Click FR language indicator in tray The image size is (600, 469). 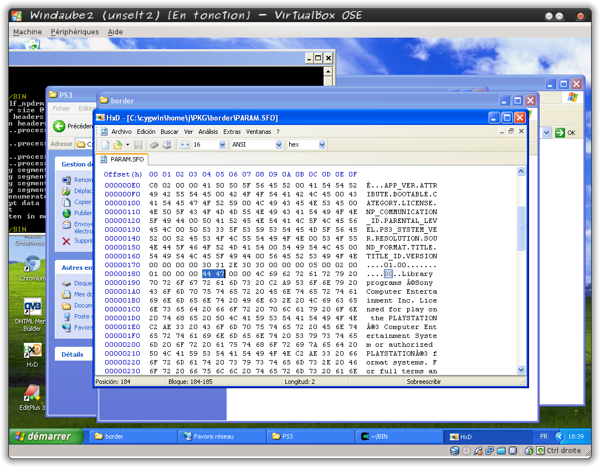pos(543,436)
